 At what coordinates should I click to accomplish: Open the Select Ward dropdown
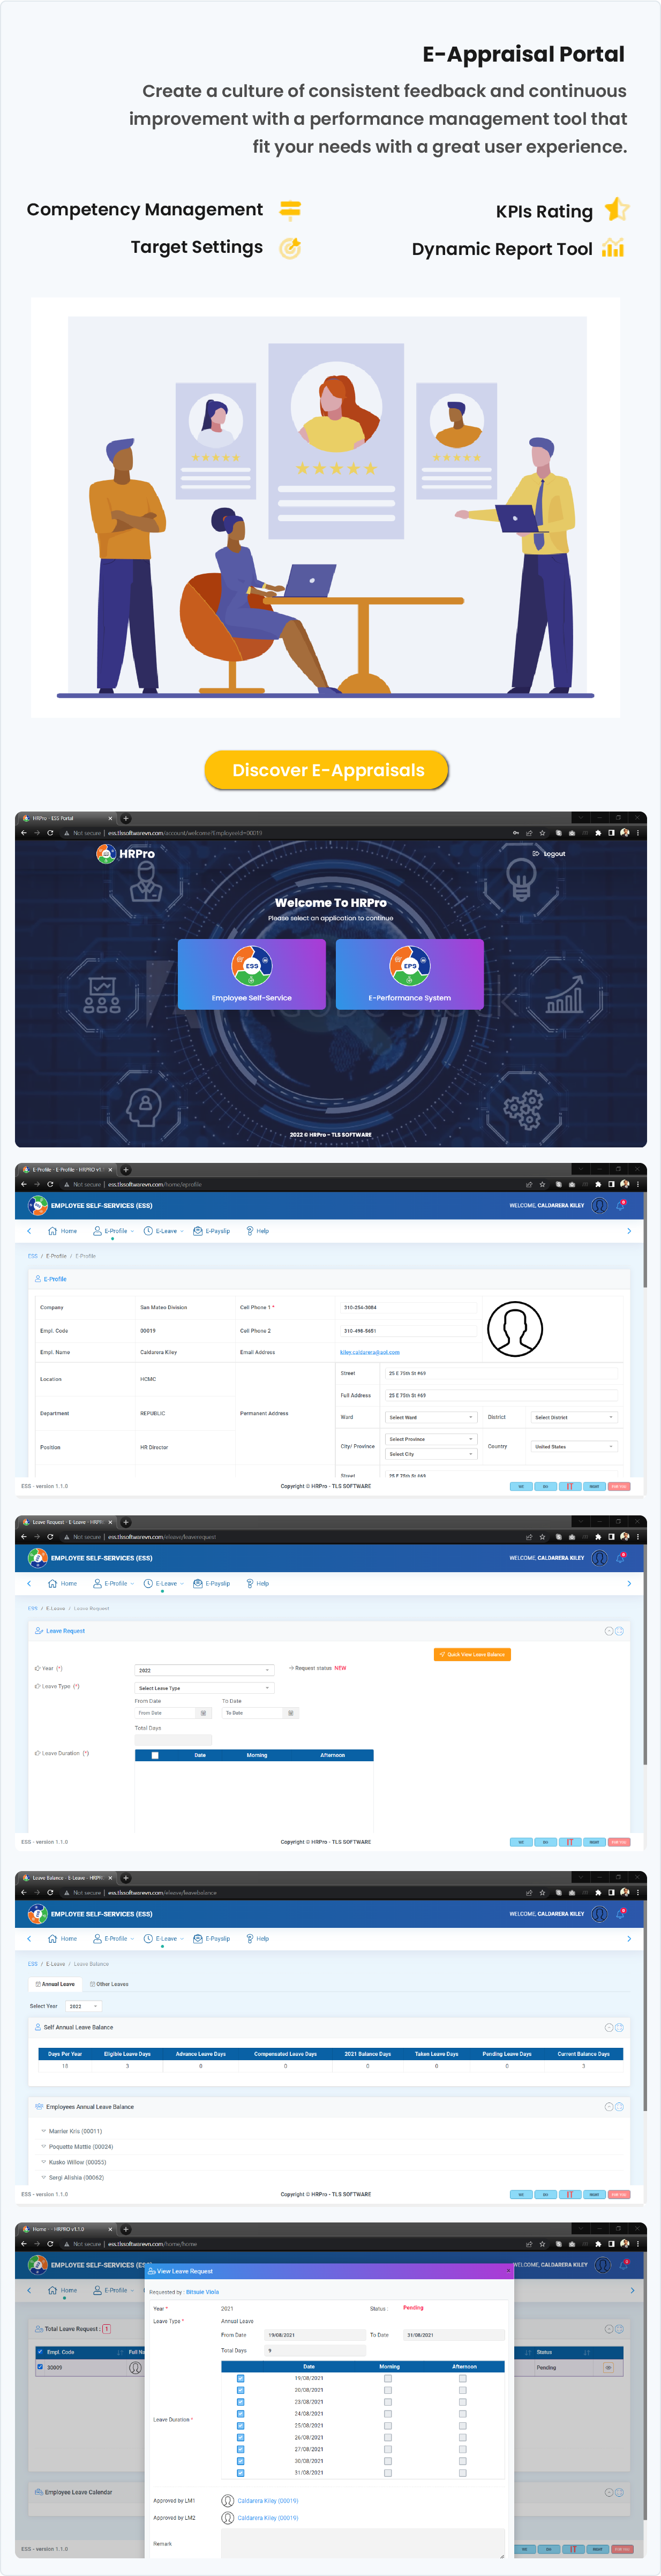point(431,1417)
